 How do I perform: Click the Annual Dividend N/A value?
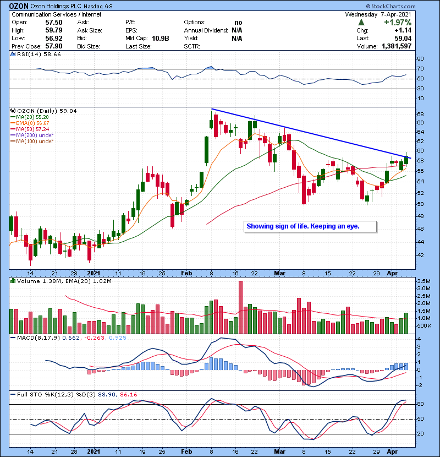pyautogui.click(x=237, y=30)
